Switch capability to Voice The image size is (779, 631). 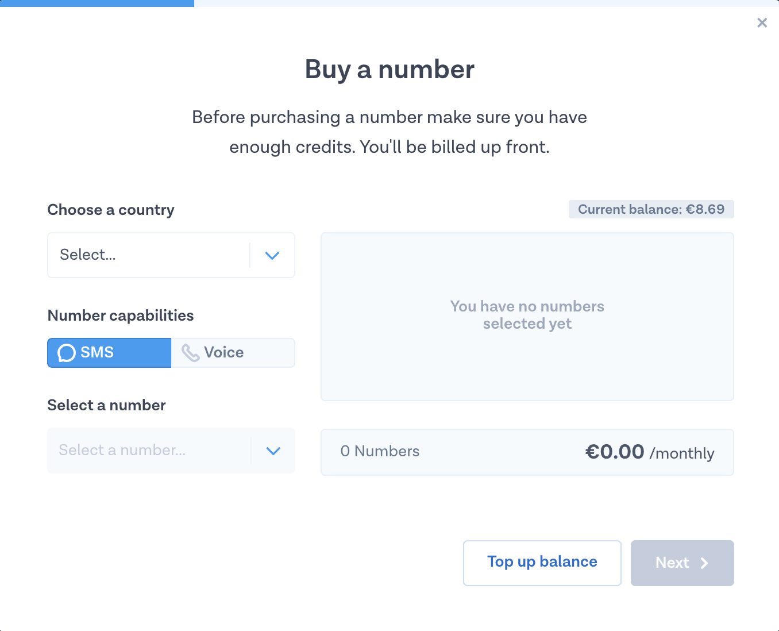coord(233,353)
